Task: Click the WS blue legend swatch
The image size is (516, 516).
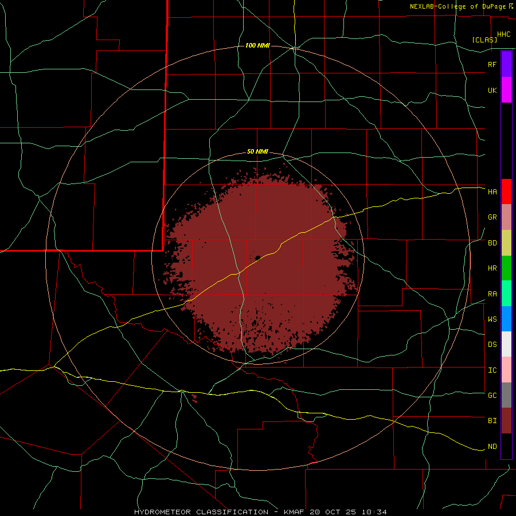Action: [x=506, y=319]
